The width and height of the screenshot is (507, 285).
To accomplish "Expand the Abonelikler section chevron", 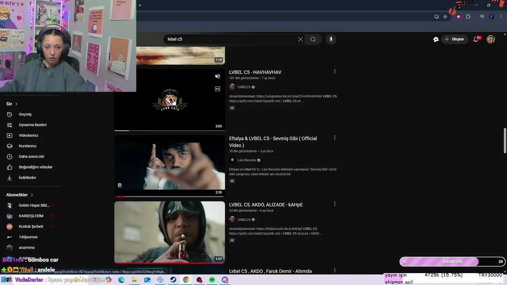I will (32, 195).
